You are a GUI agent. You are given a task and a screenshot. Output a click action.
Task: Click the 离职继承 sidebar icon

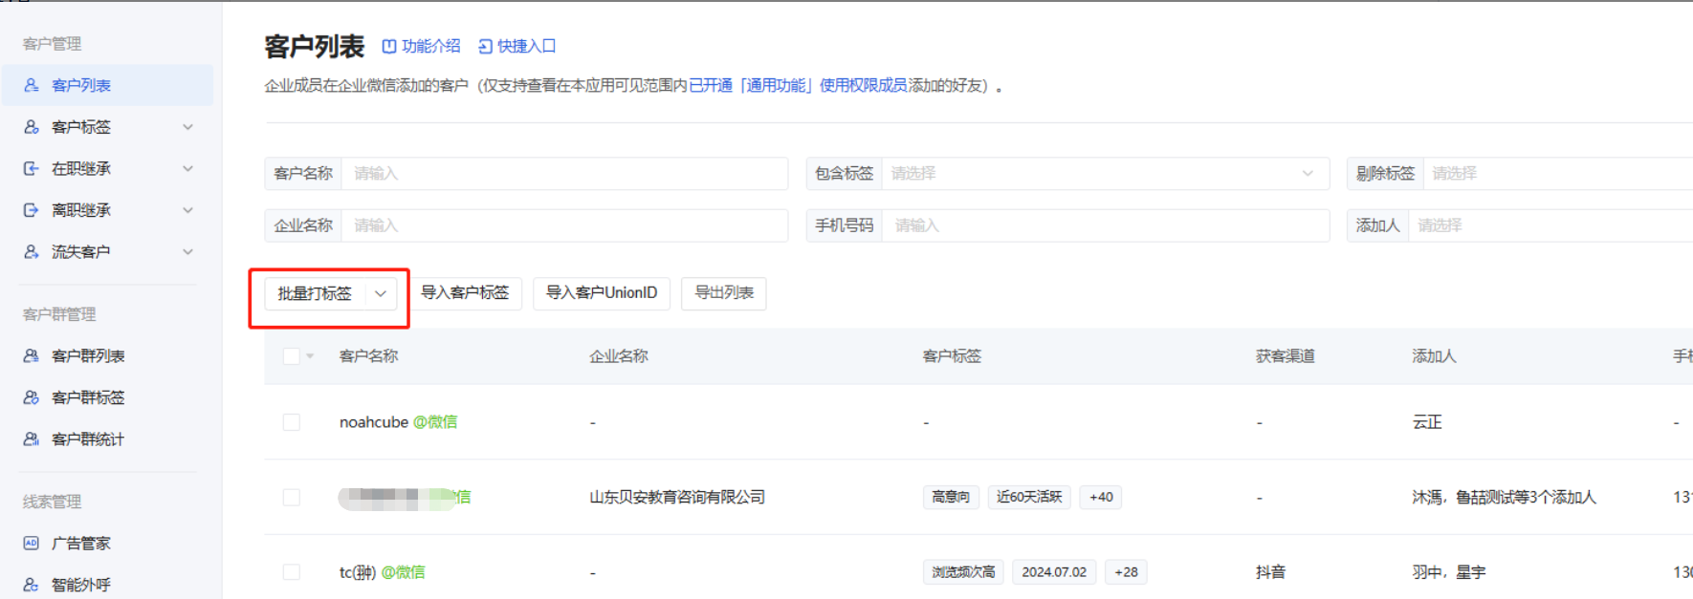point(32,210)
